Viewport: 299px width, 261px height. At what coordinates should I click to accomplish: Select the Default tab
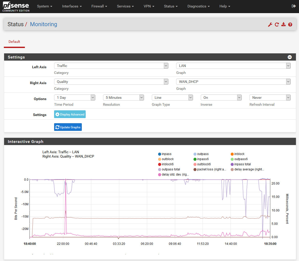point(14,42)
